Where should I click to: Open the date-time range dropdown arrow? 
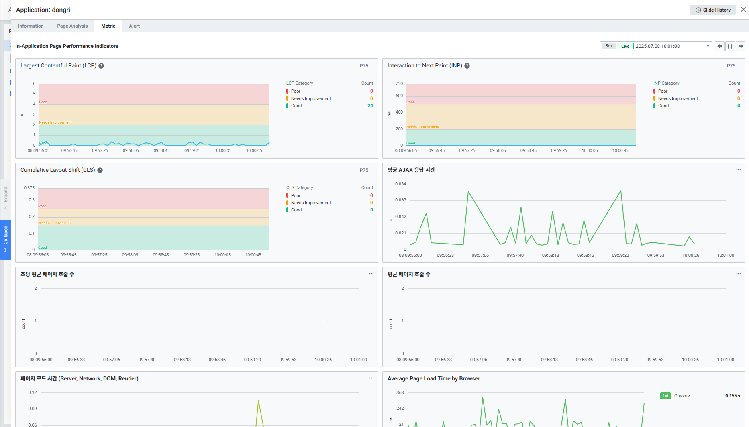point(708,46)
